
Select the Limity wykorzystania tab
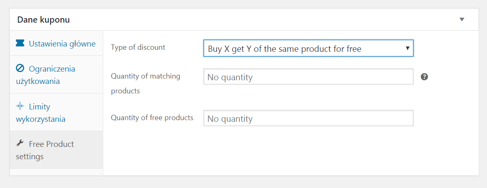click(56, 112)
